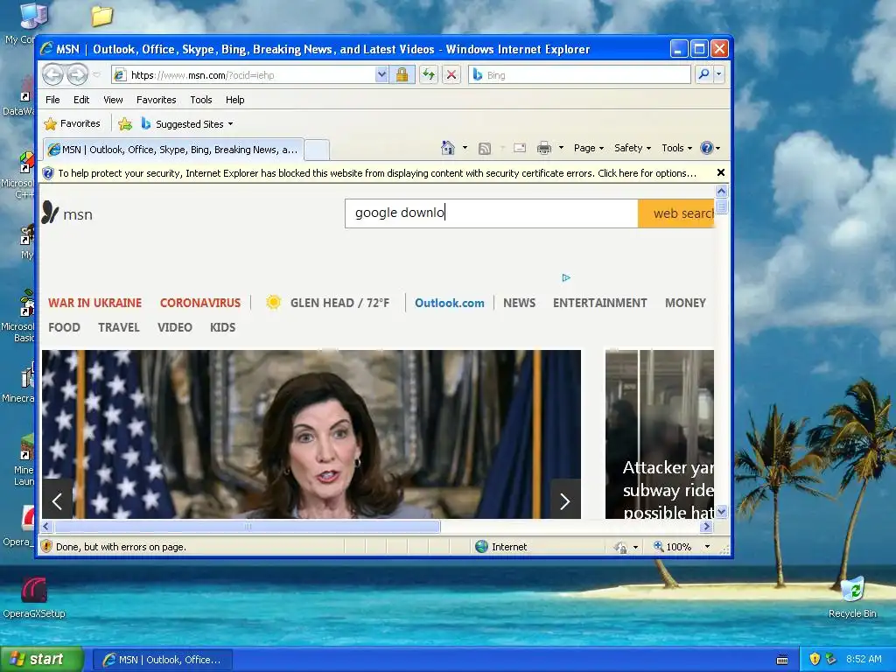Click the Favorites star button
The height and width of the screenshot is (672, 896).
(x=72, y=123)
